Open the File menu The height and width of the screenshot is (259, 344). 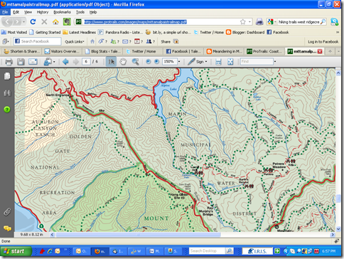pos(5,12)
